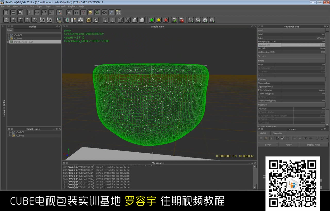Image resolution: width=330 pixels, height=211 pixels.
Task: Toggle the Optimize value No
Action: [x=309, y=109]
